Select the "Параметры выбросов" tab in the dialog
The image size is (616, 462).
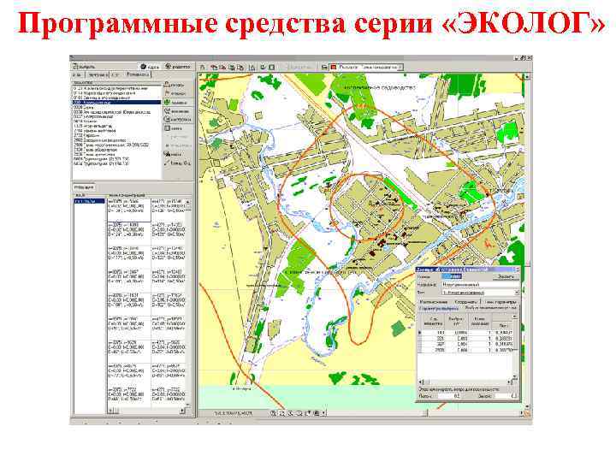click(439, 308)
